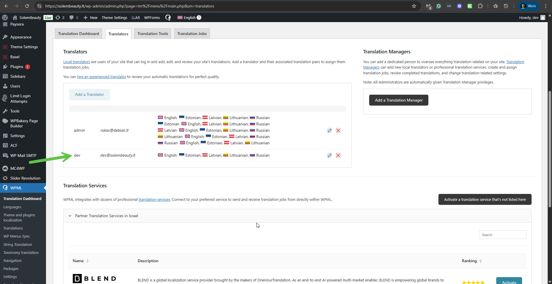Click the Add a Translator button

(89, 94)
